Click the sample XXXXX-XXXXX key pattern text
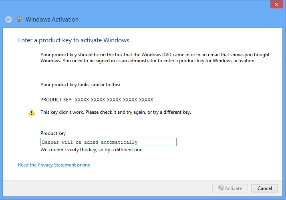The image size is (286, 200). [114, 100]
